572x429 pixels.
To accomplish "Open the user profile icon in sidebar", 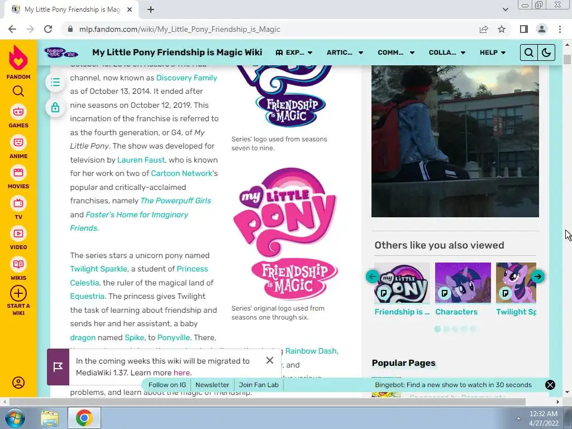I will pos(18,382).
